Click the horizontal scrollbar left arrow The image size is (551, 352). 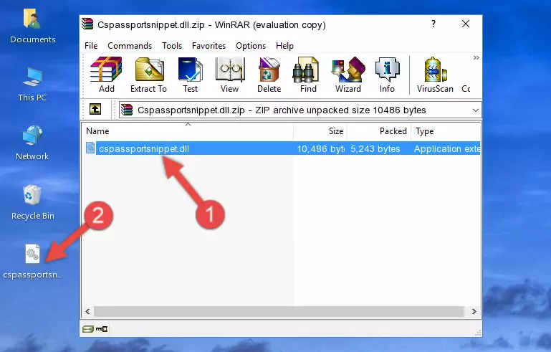(x=87, y=311)
